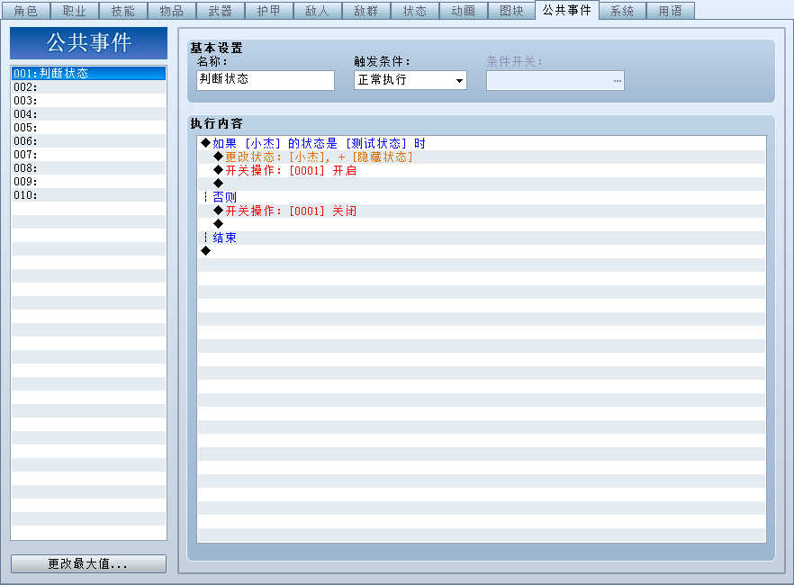This screenshot has width=794, height=585.
Task: Highlight common event slot 006
Action: [88, 141]
